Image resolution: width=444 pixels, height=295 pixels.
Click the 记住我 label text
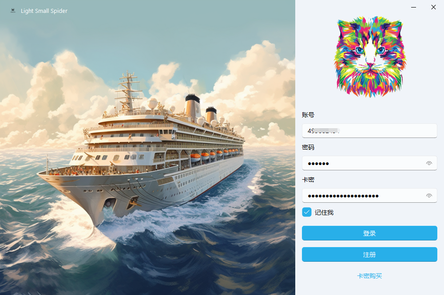[x=324, y=212]
